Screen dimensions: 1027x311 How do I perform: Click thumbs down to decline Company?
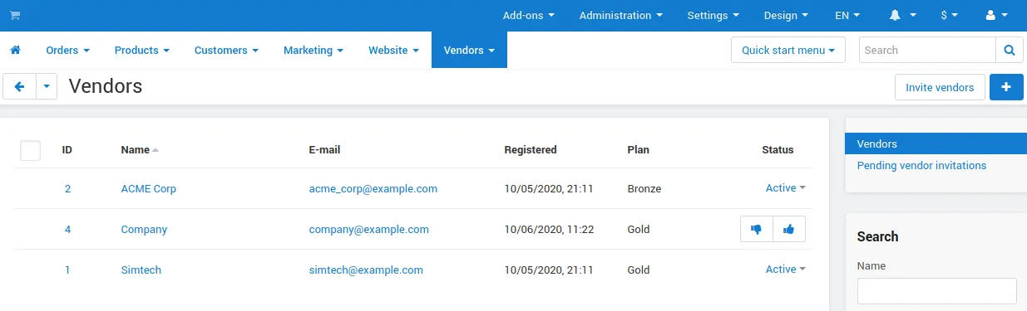click(756, 229)
